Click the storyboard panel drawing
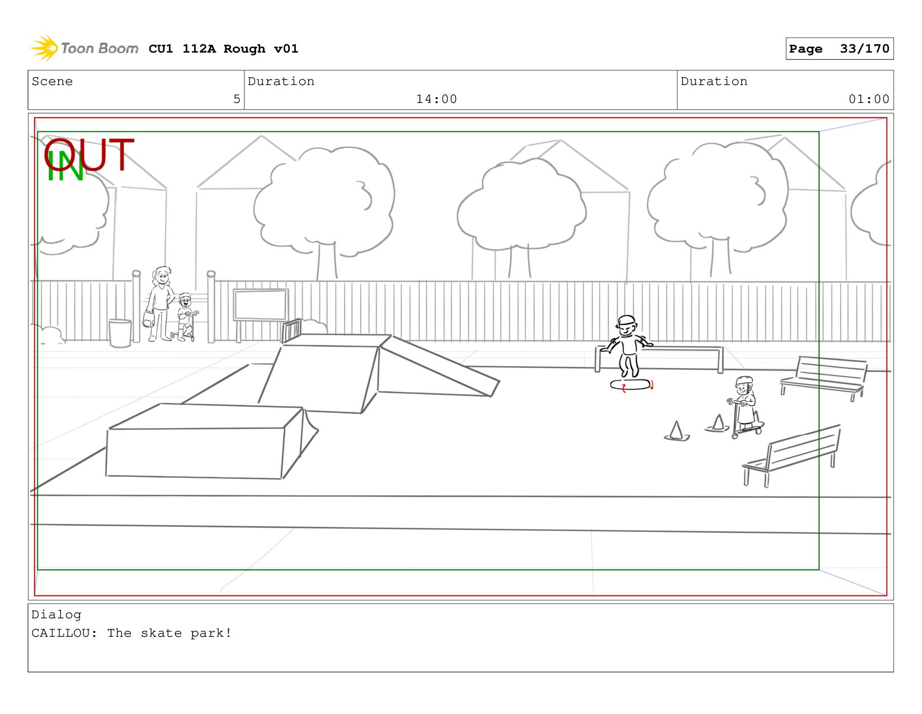Image resolution: width=922 pixels, height=714 pixels. pyautogui.click(x=460, y=356)
